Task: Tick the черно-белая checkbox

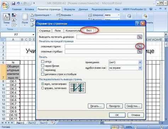Action: click(x=43, y=66)
